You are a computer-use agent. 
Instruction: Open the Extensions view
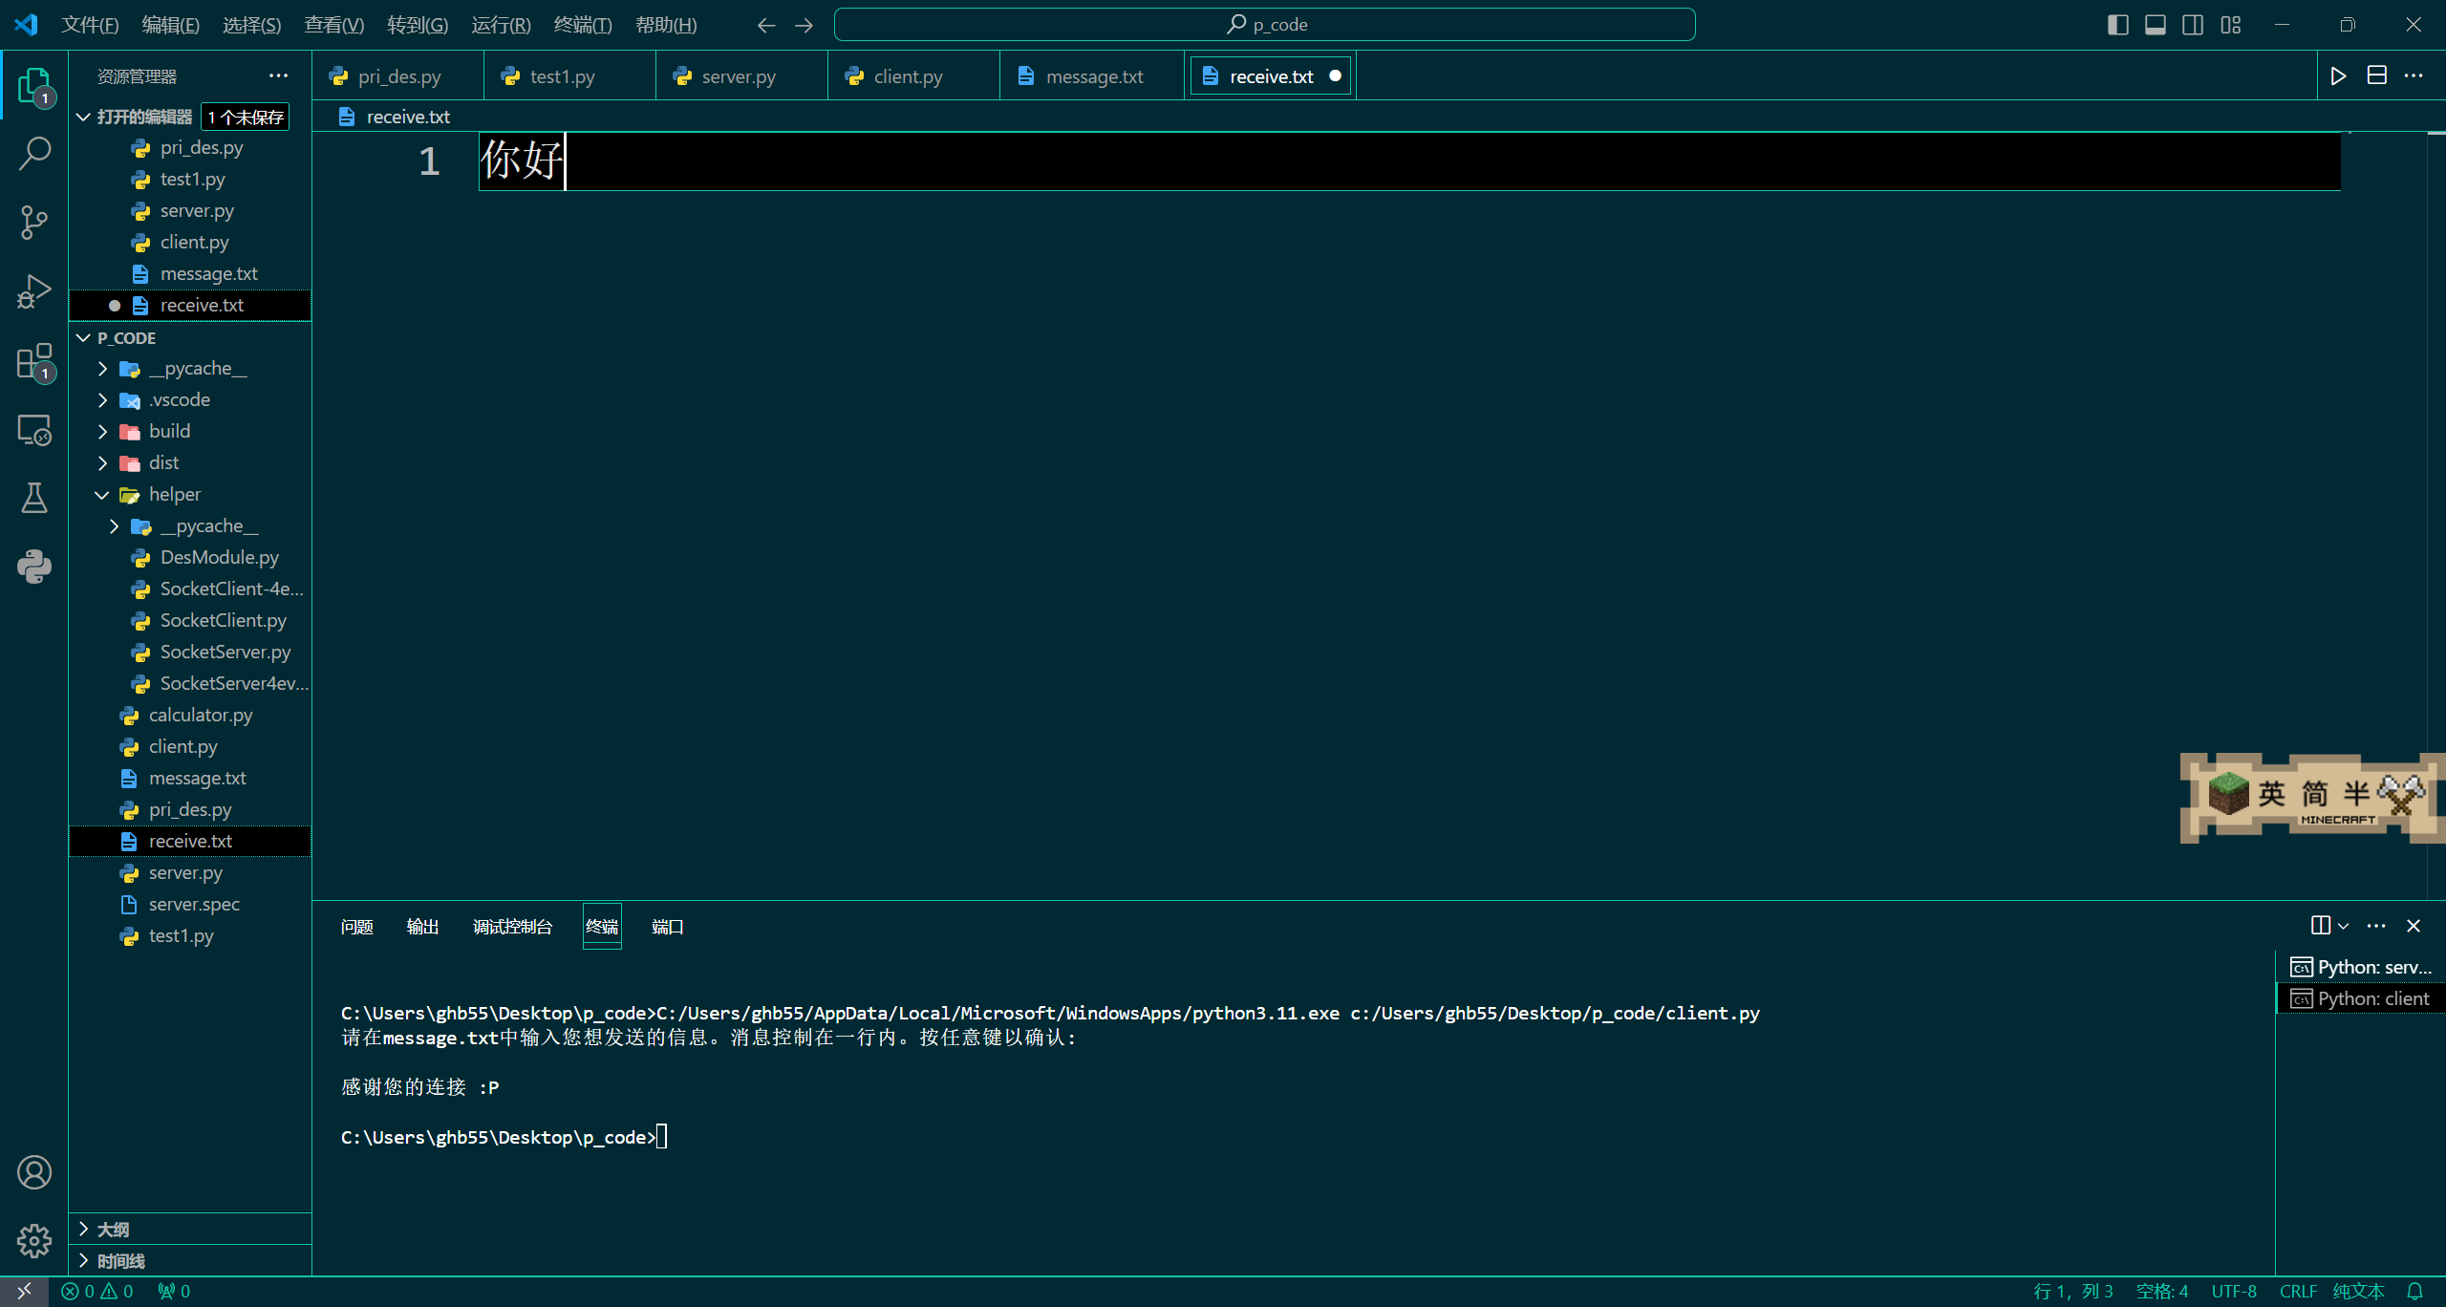[34, 361]
